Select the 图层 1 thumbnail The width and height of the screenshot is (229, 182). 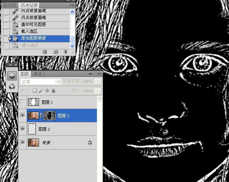pos(33,102)
